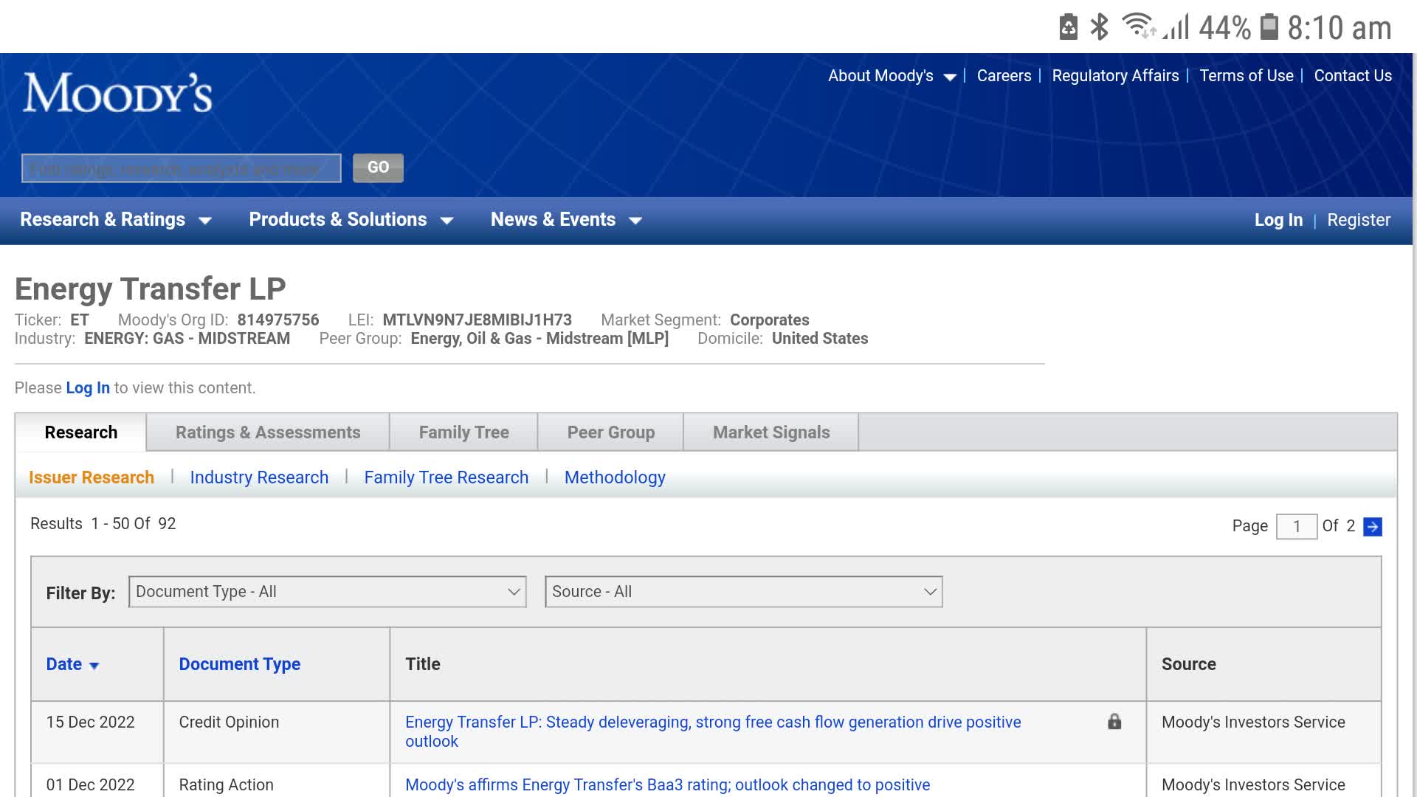
Task: Open the Family Tree tab
Action: [463, 432]
